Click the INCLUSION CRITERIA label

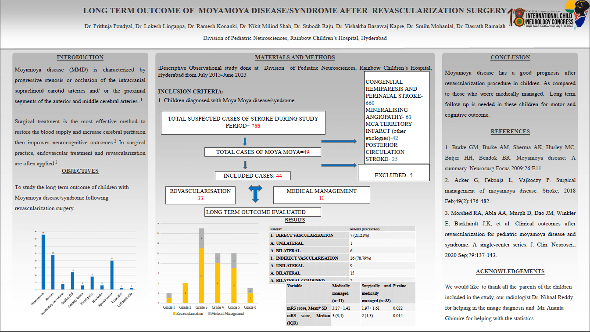tap(191, 92)
